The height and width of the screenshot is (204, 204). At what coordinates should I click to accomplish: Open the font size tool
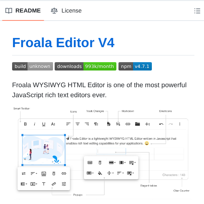[53, 124]
